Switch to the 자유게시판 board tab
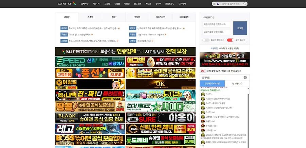This screenshot has width=306, height=148. (160, 17)
